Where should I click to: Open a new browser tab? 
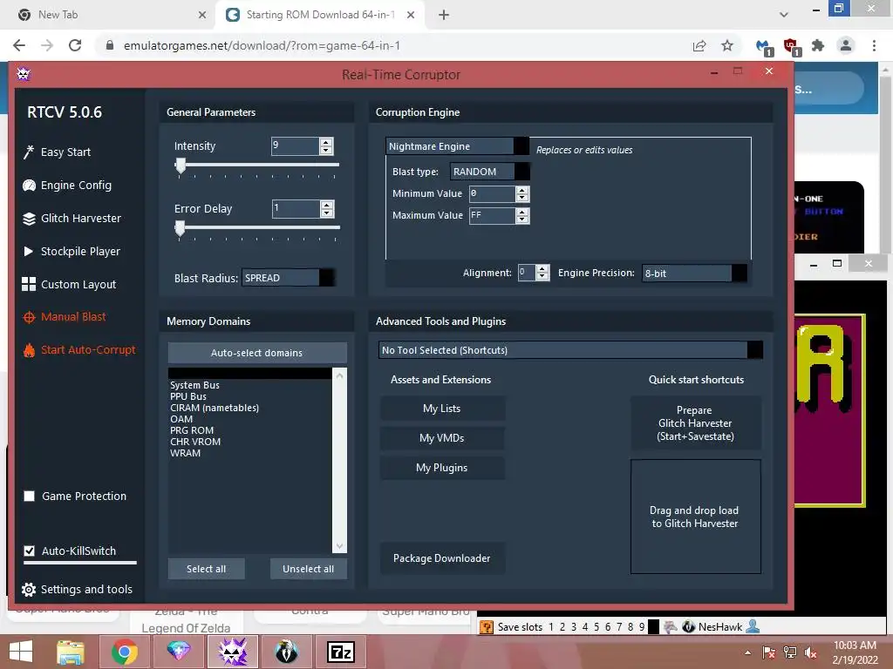[444, 15]
